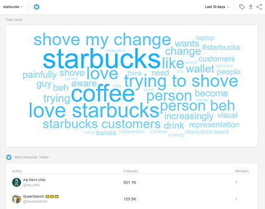Select 'love starbucks' phrase in cloud
Screen dimensions: 265x209
(94, 111)
